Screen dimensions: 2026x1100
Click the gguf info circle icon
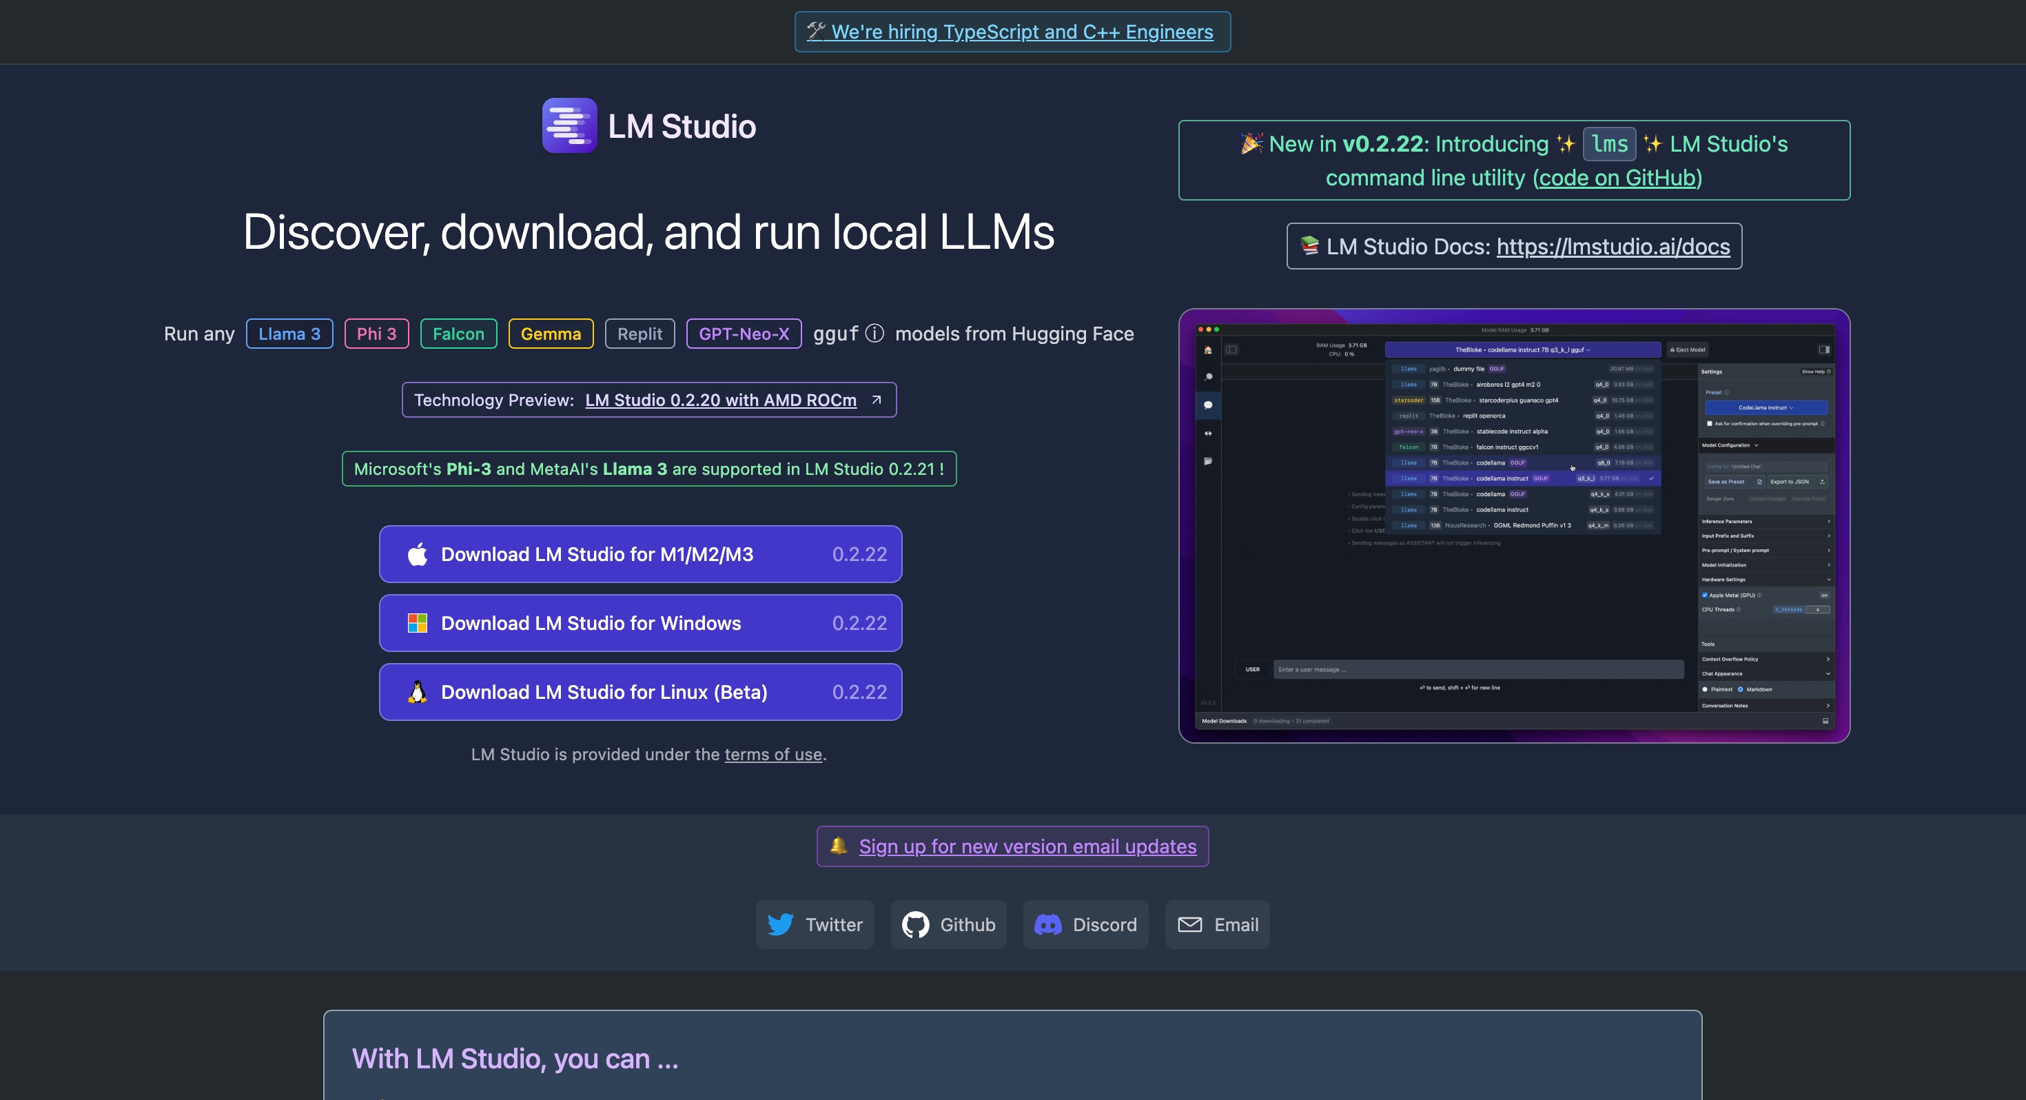[874, 334]
